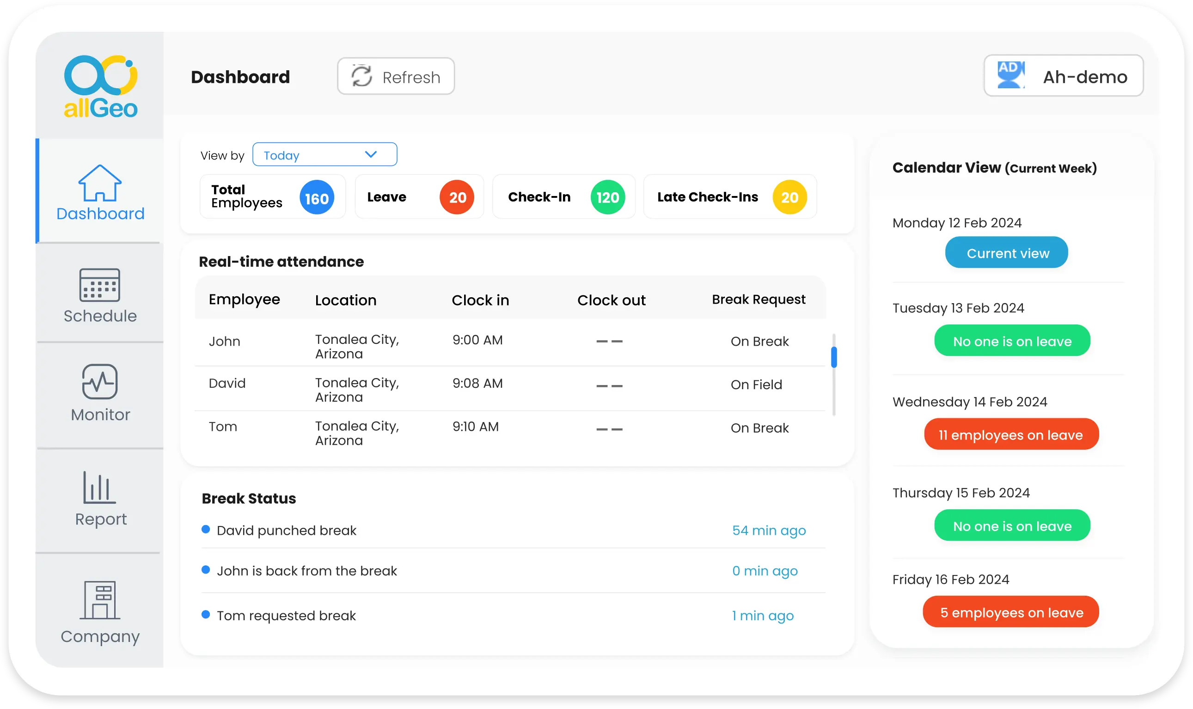
Task: Click the Ah-demo profile icon
Action: tap(1010, 76)
